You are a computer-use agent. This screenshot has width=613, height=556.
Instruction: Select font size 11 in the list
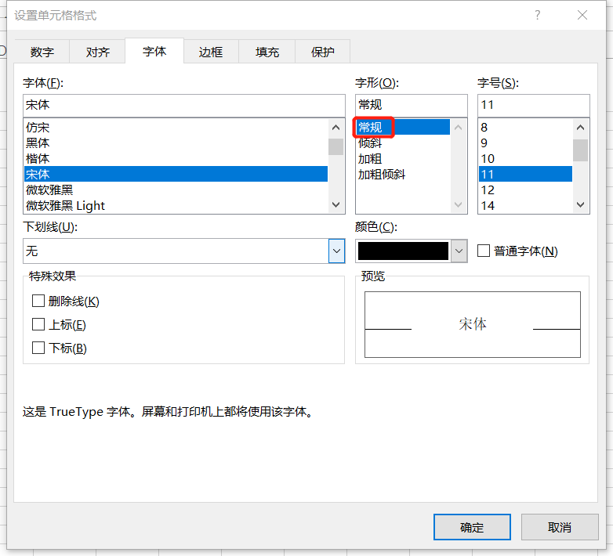point(525,174)
